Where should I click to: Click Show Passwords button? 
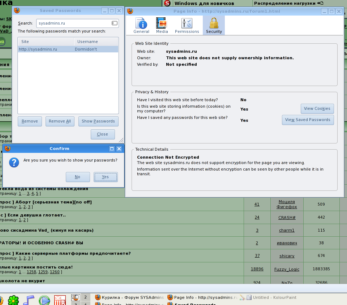98,121
